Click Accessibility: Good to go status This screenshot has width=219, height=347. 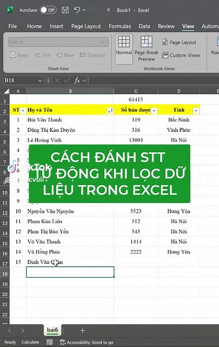coord(87,342)
